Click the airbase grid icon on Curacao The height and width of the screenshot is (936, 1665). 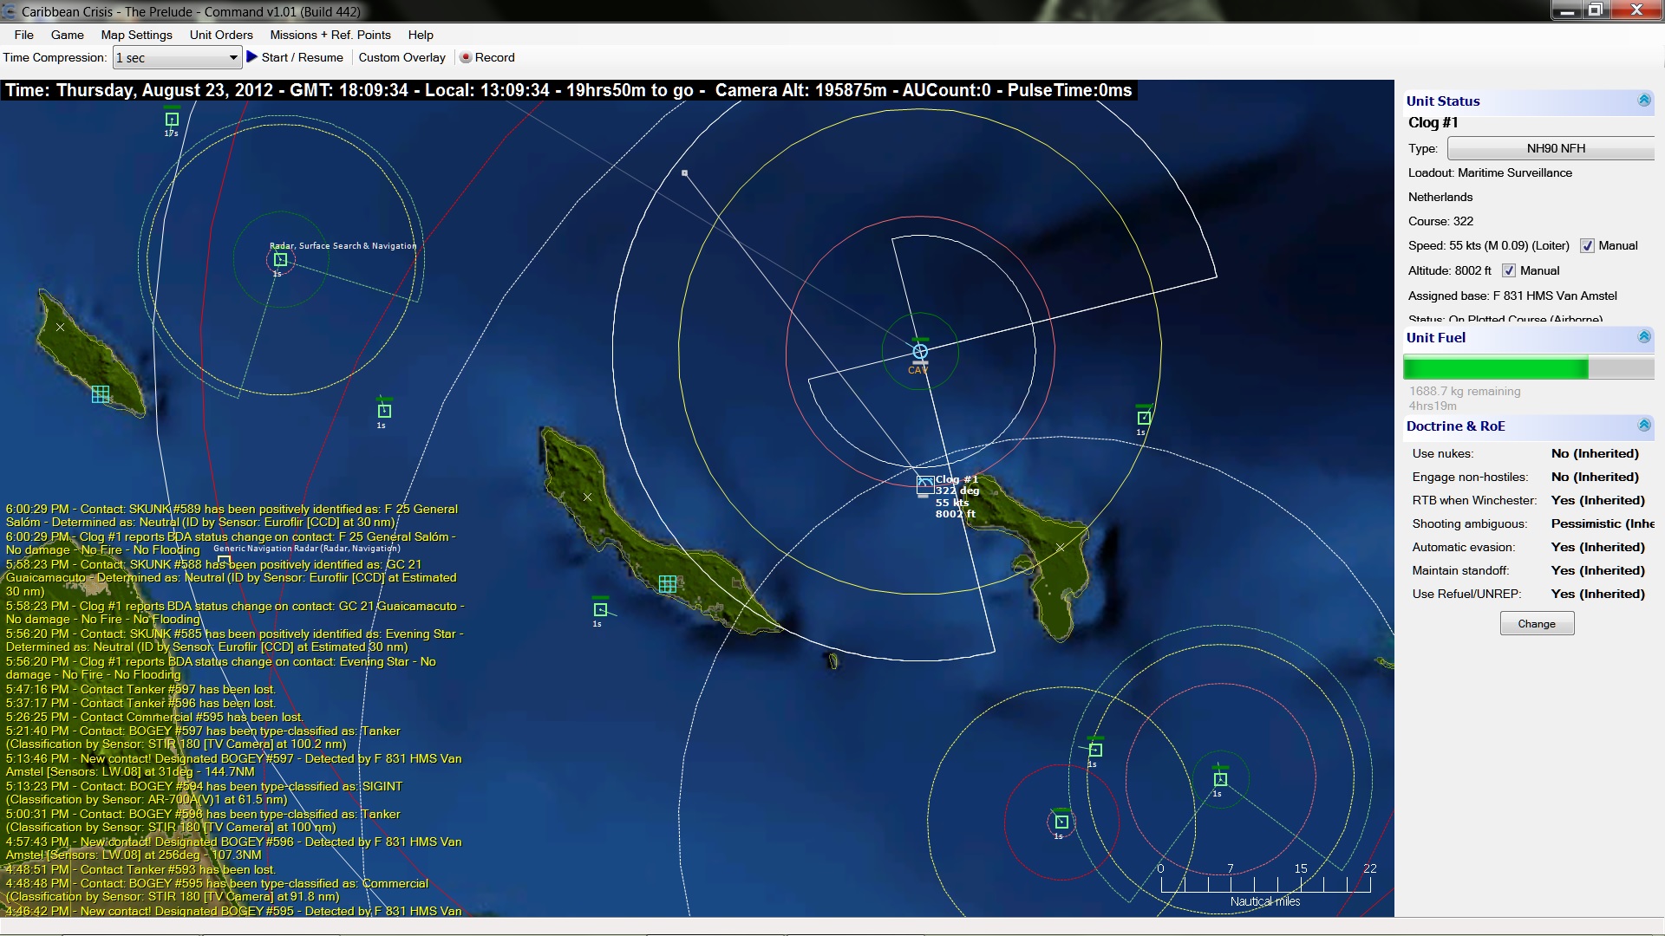[667, 583]
